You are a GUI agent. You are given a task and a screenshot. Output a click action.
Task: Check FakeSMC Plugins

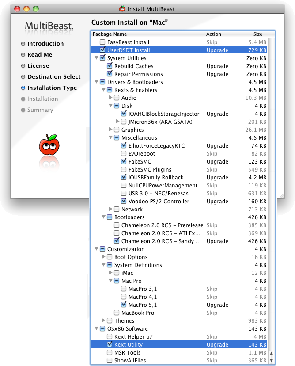tap(124, 169)
